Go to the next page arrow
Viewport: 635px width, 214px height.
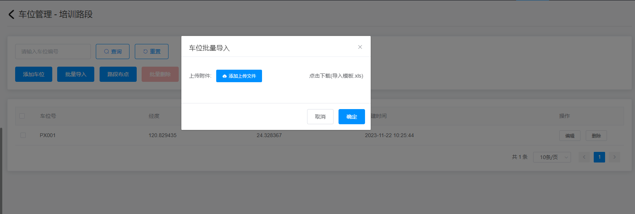[x=614, y=157]
